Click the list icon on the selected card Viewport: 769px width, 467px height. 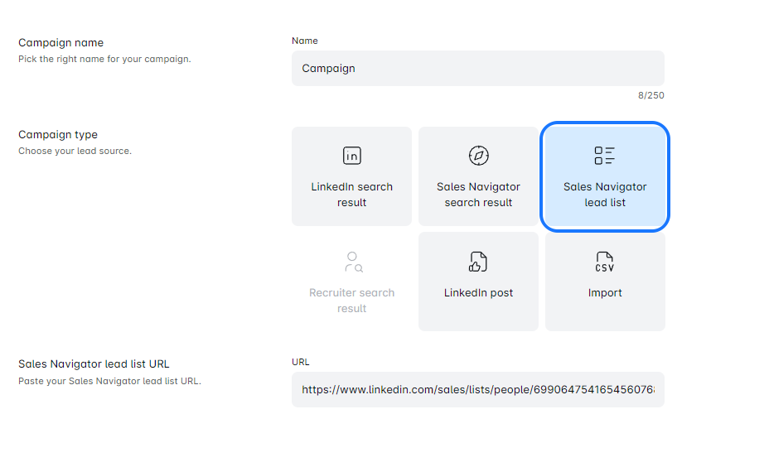[605, 156]
